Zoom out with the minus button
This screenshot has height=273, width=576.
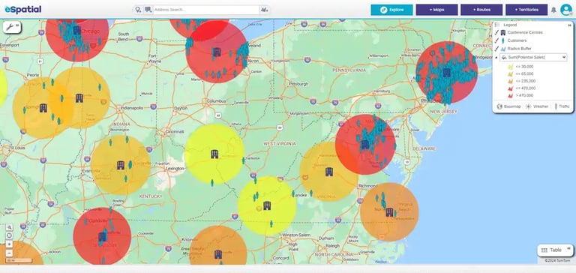pyautogui.click(x=9, y=253)
